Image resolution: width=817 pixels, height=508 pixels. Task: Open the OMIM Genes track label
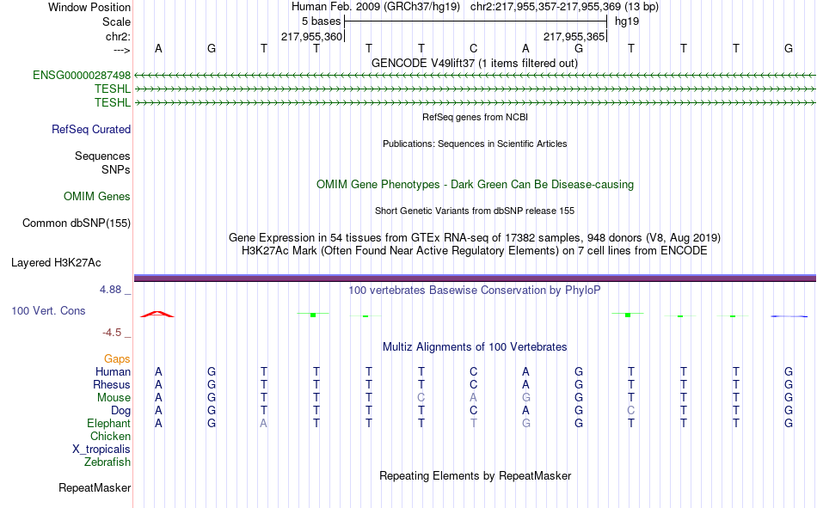coord(97,197)
